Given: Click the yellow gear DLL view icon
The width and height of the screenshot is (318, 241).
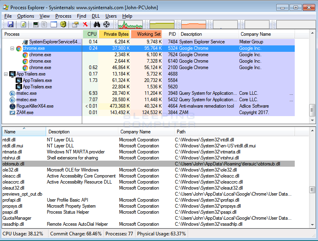Looking at the screenshot, I should pos(63,25).
